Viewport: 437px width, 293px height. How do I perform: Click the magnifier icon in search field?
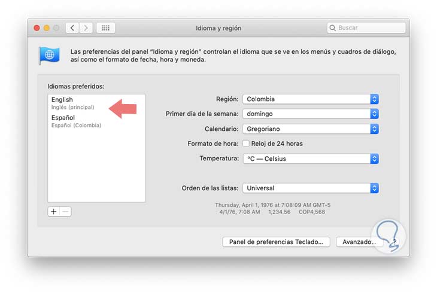(x=332, y=28)
